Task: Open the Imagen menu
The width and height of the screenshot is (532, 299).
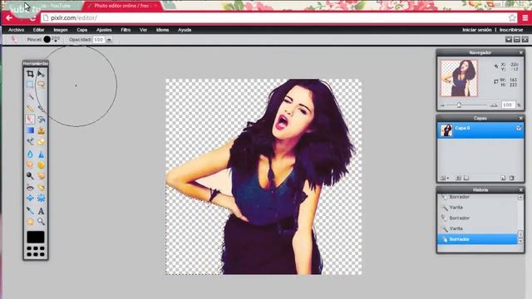Action: 61,30
